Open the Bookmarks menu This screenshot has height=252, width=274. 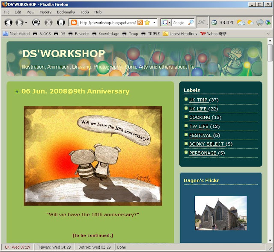coord(66,12)
